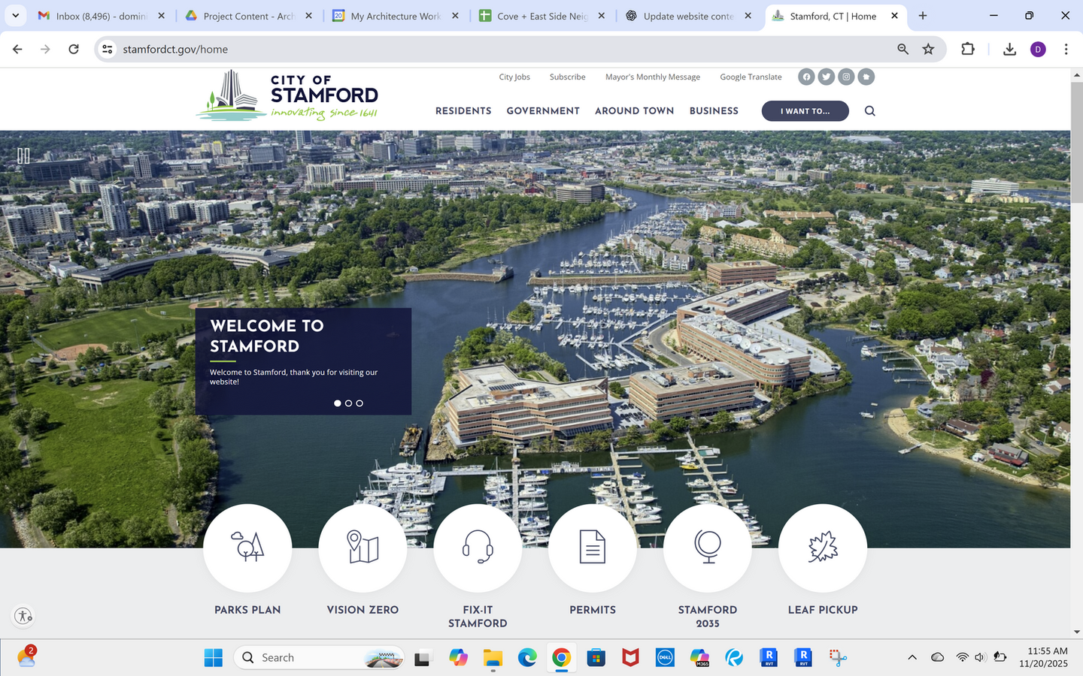The height and width of the screenshot is (676, 1083).
Task: Pause the homepage slideshow
Action: click(x=23, y=155)
